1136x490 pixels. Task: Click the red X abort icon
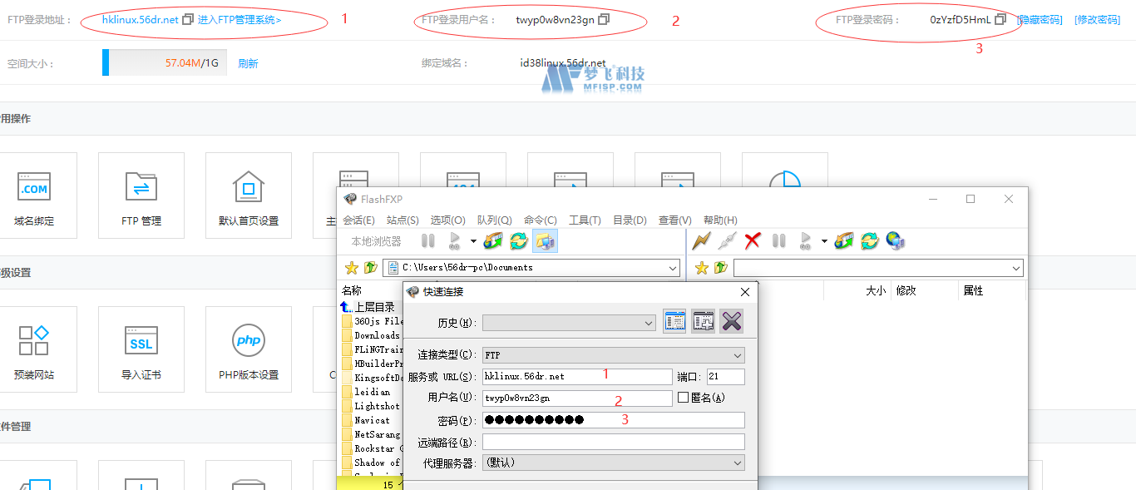click(x=753, y=241)
